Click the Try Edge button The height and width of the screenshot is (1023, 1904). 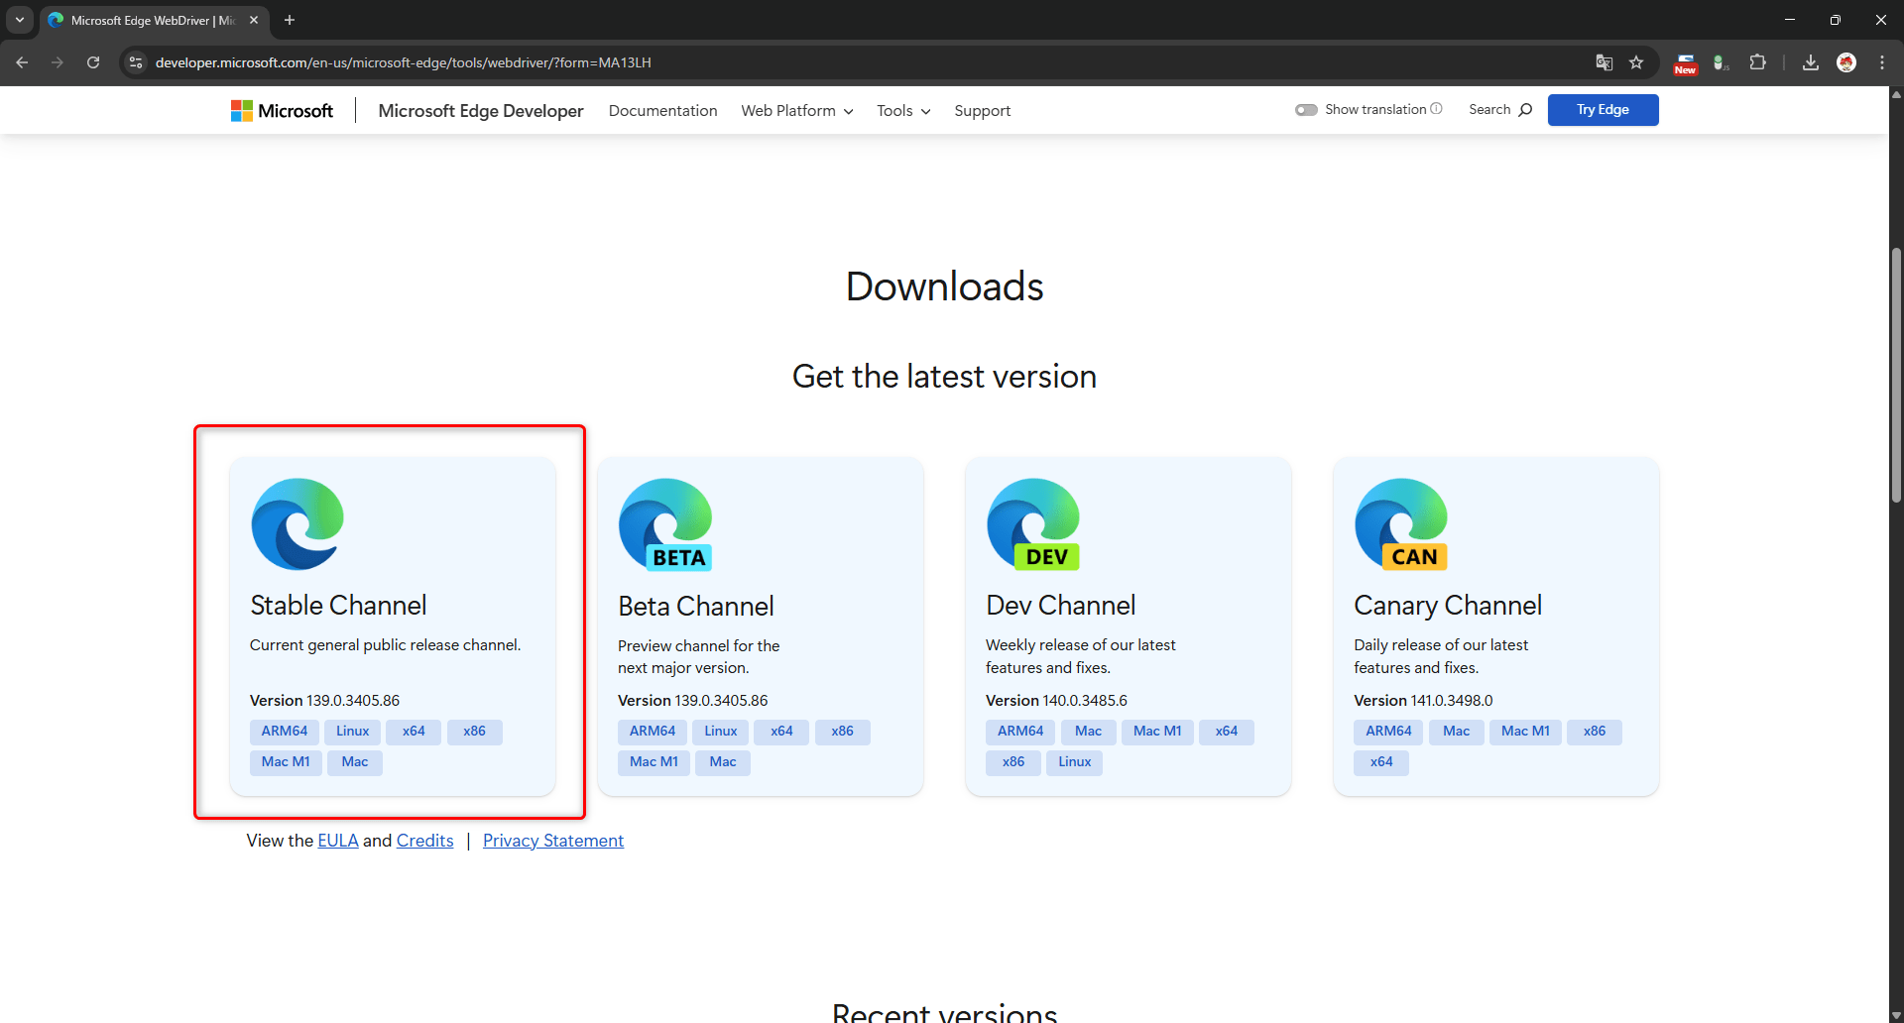pyautogui.click(x=1603, y=110)
